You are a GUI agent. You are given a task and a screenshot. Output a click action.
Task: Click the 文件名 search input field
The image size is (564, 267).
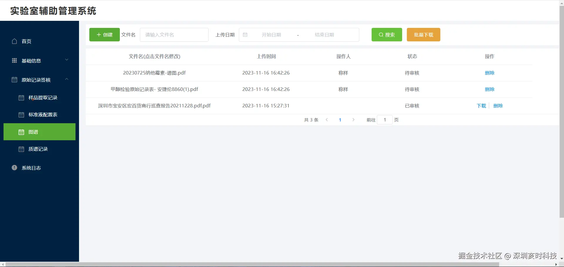[x=174, y=35]
